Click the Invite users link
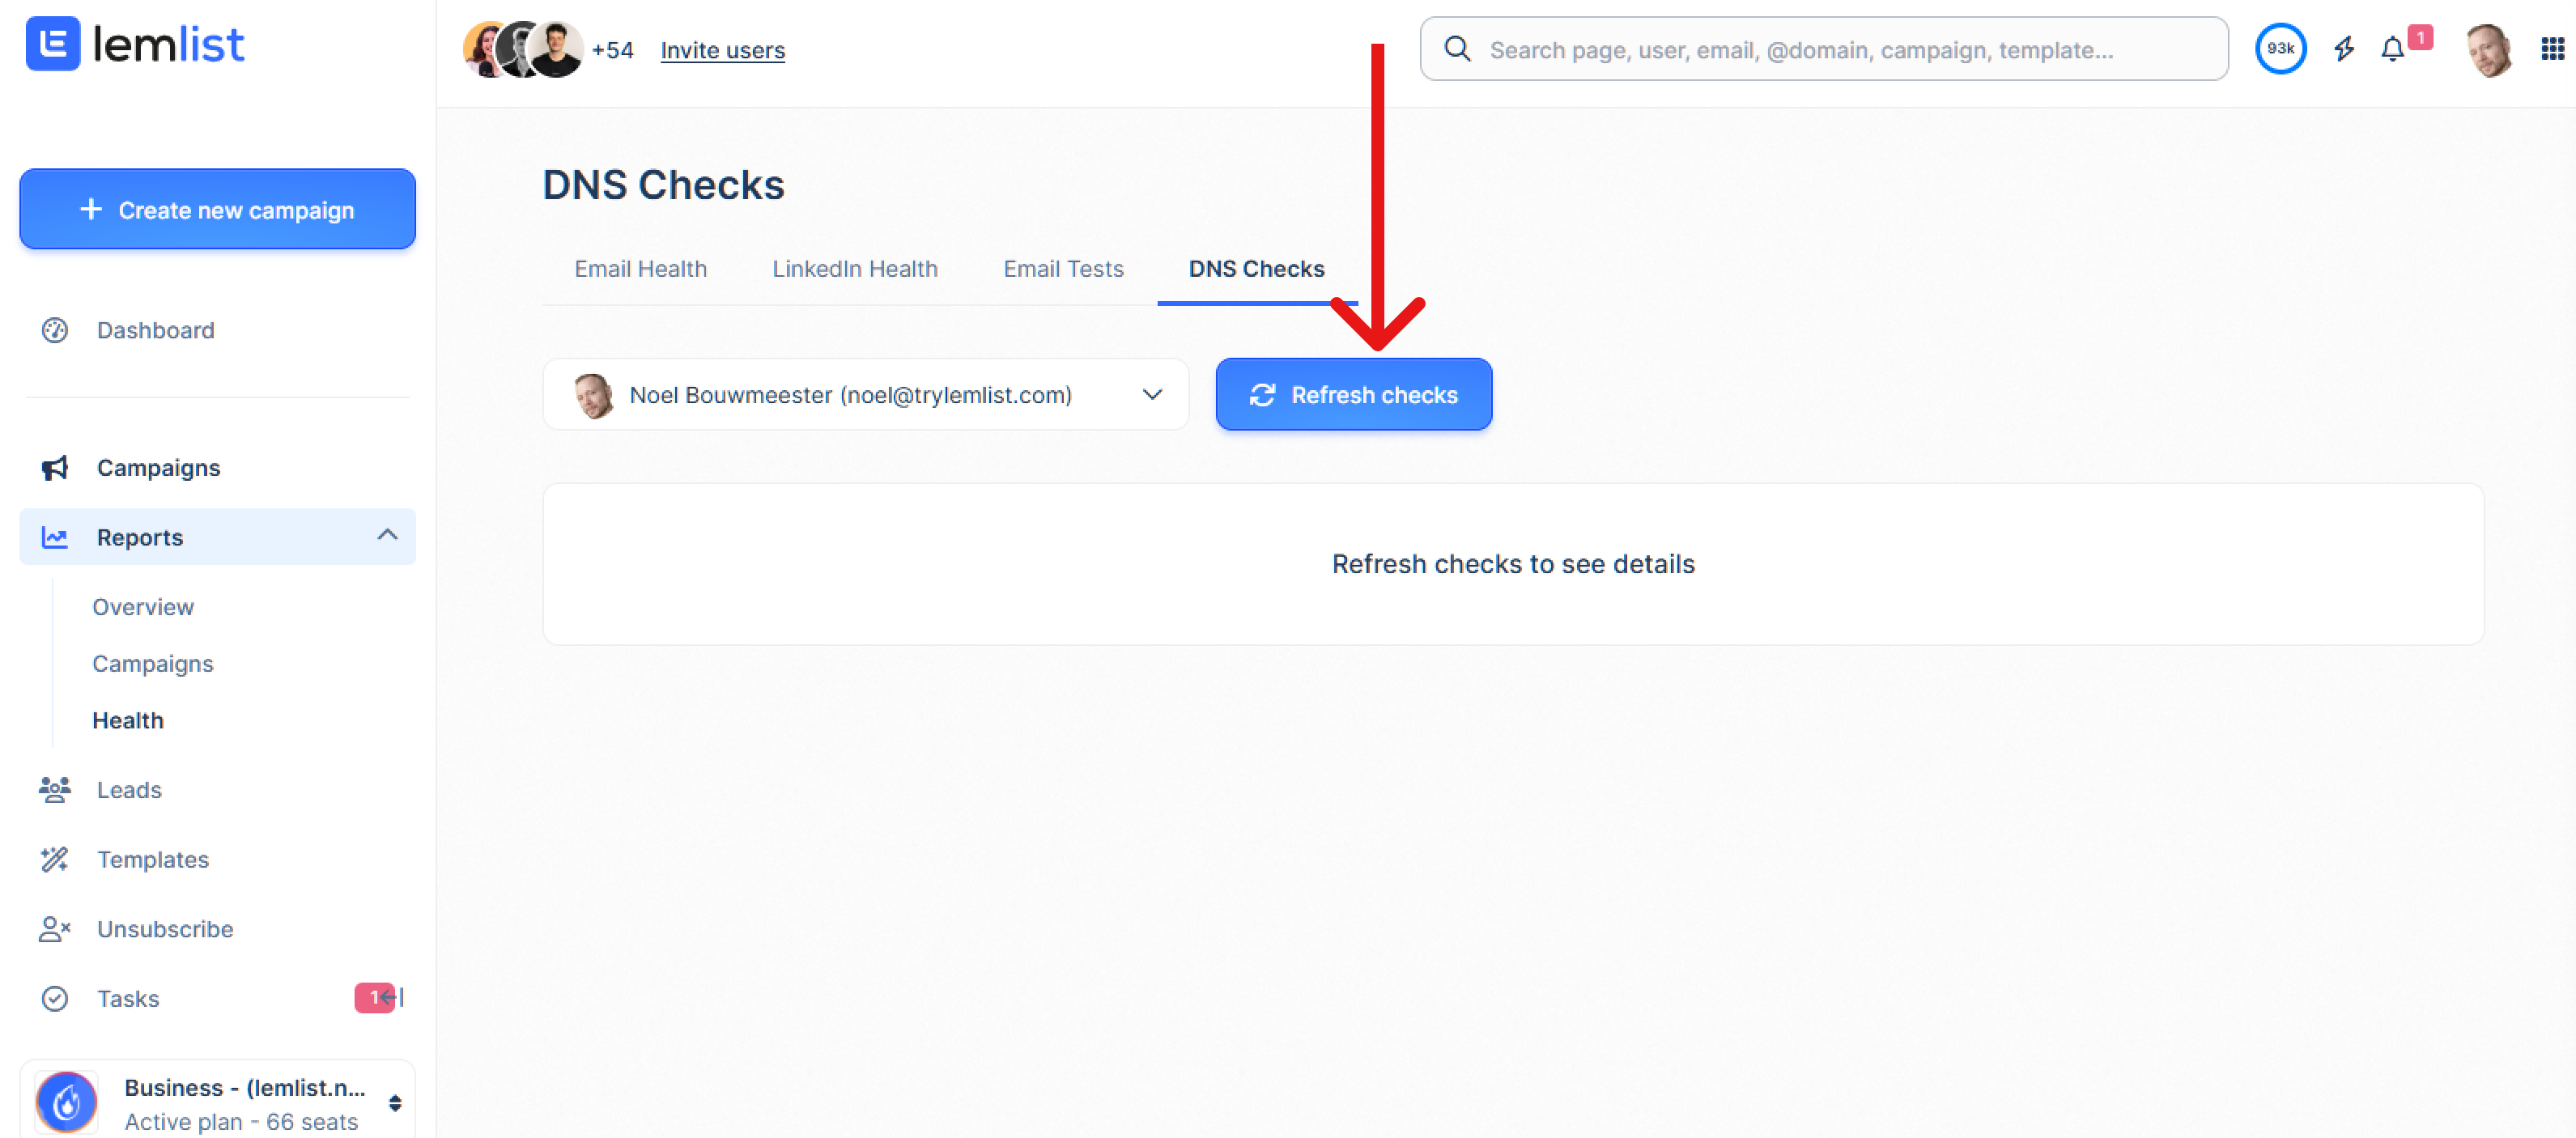The image size is (2576, 1138). (x=722, y=50)
